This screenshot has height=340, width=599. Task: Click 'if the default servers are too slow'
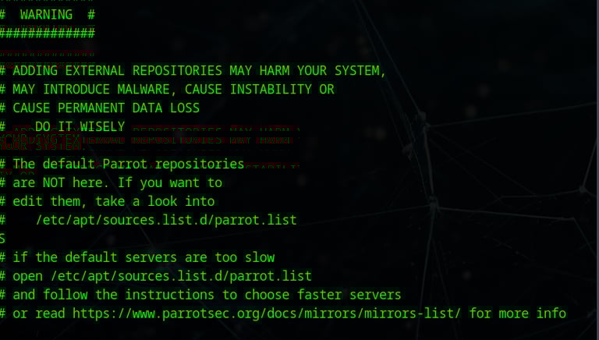(137, 257)
